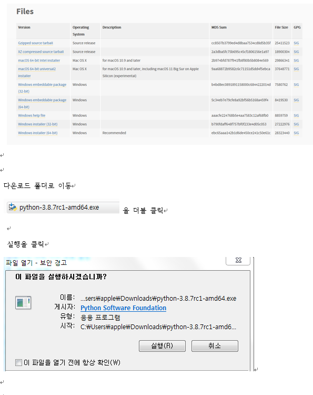
Task: Open the Gzipped source tarball link
Action: tap(35, 43)
